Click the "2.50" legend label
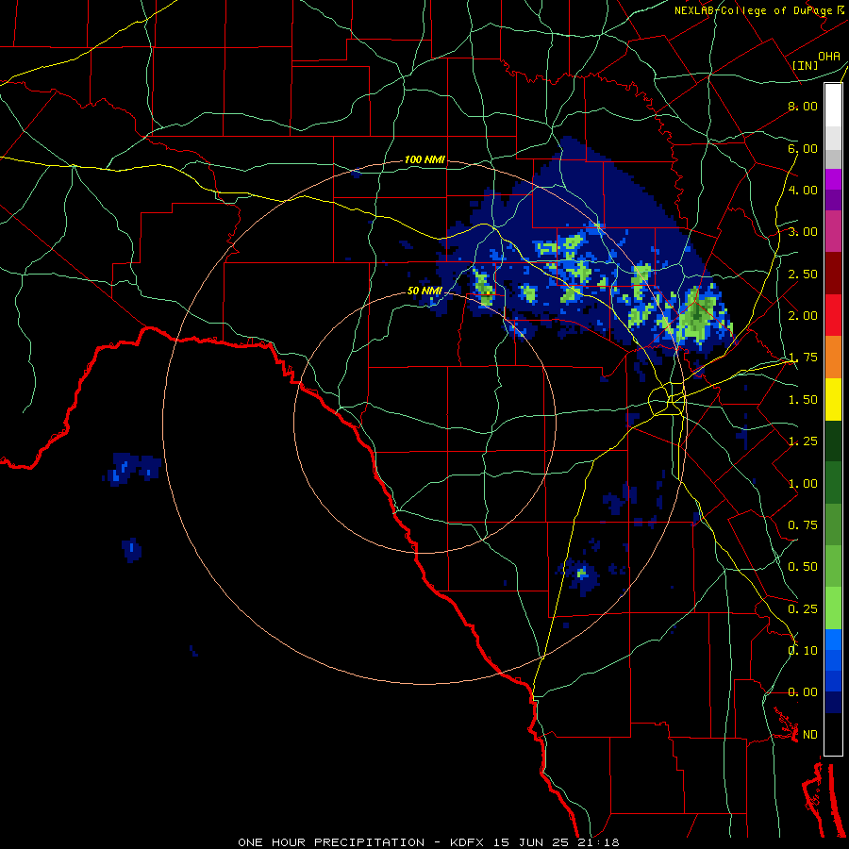The width and height of the screenshot is (849, 849). click(803, 274)
